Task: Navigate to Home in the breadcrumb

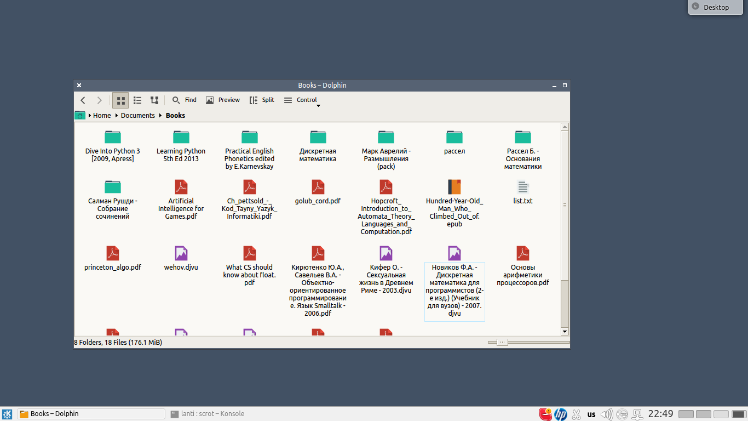Action: pyautogui.click(x=102, y=116)
